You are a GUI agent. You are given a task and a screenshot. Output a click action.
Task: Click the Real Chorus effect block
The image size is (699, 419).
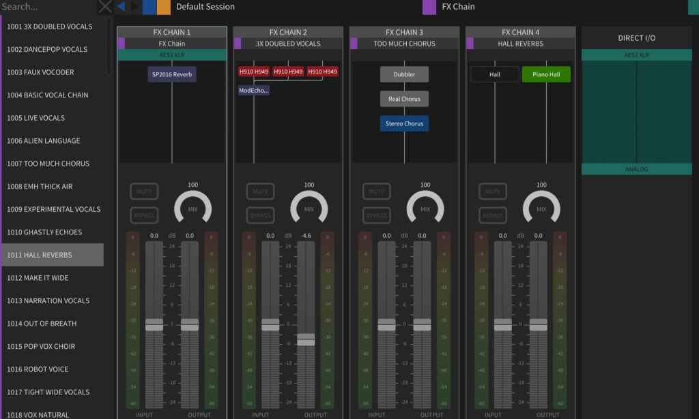404,99
